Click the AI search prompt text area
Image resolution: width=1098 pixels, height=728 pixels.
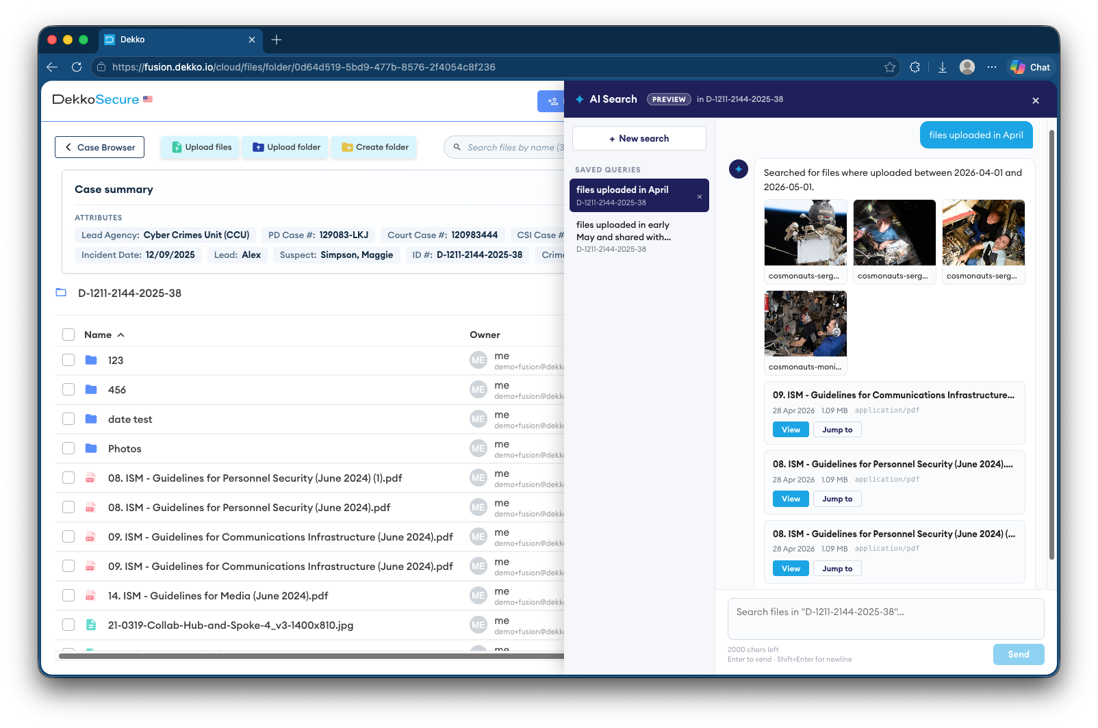point(886,619)
